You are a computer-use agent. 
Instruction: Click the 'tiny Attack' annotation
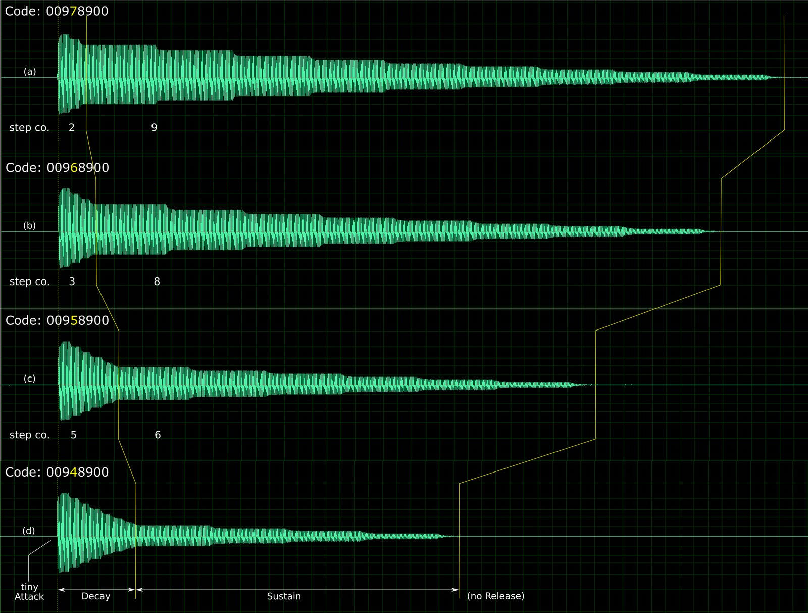coord(29,592)
